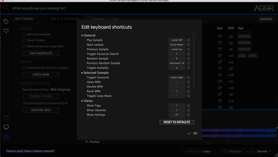Image resolution: width=278 pixels, height=157 pixels.
Task: Open the tags sidebar icon
Action: pyautogui.click(x=6, y=22)
